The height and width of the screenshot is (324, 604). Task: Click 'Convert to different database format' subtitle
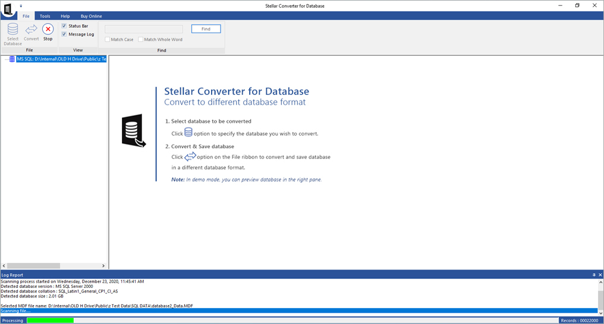coord(235,102)
